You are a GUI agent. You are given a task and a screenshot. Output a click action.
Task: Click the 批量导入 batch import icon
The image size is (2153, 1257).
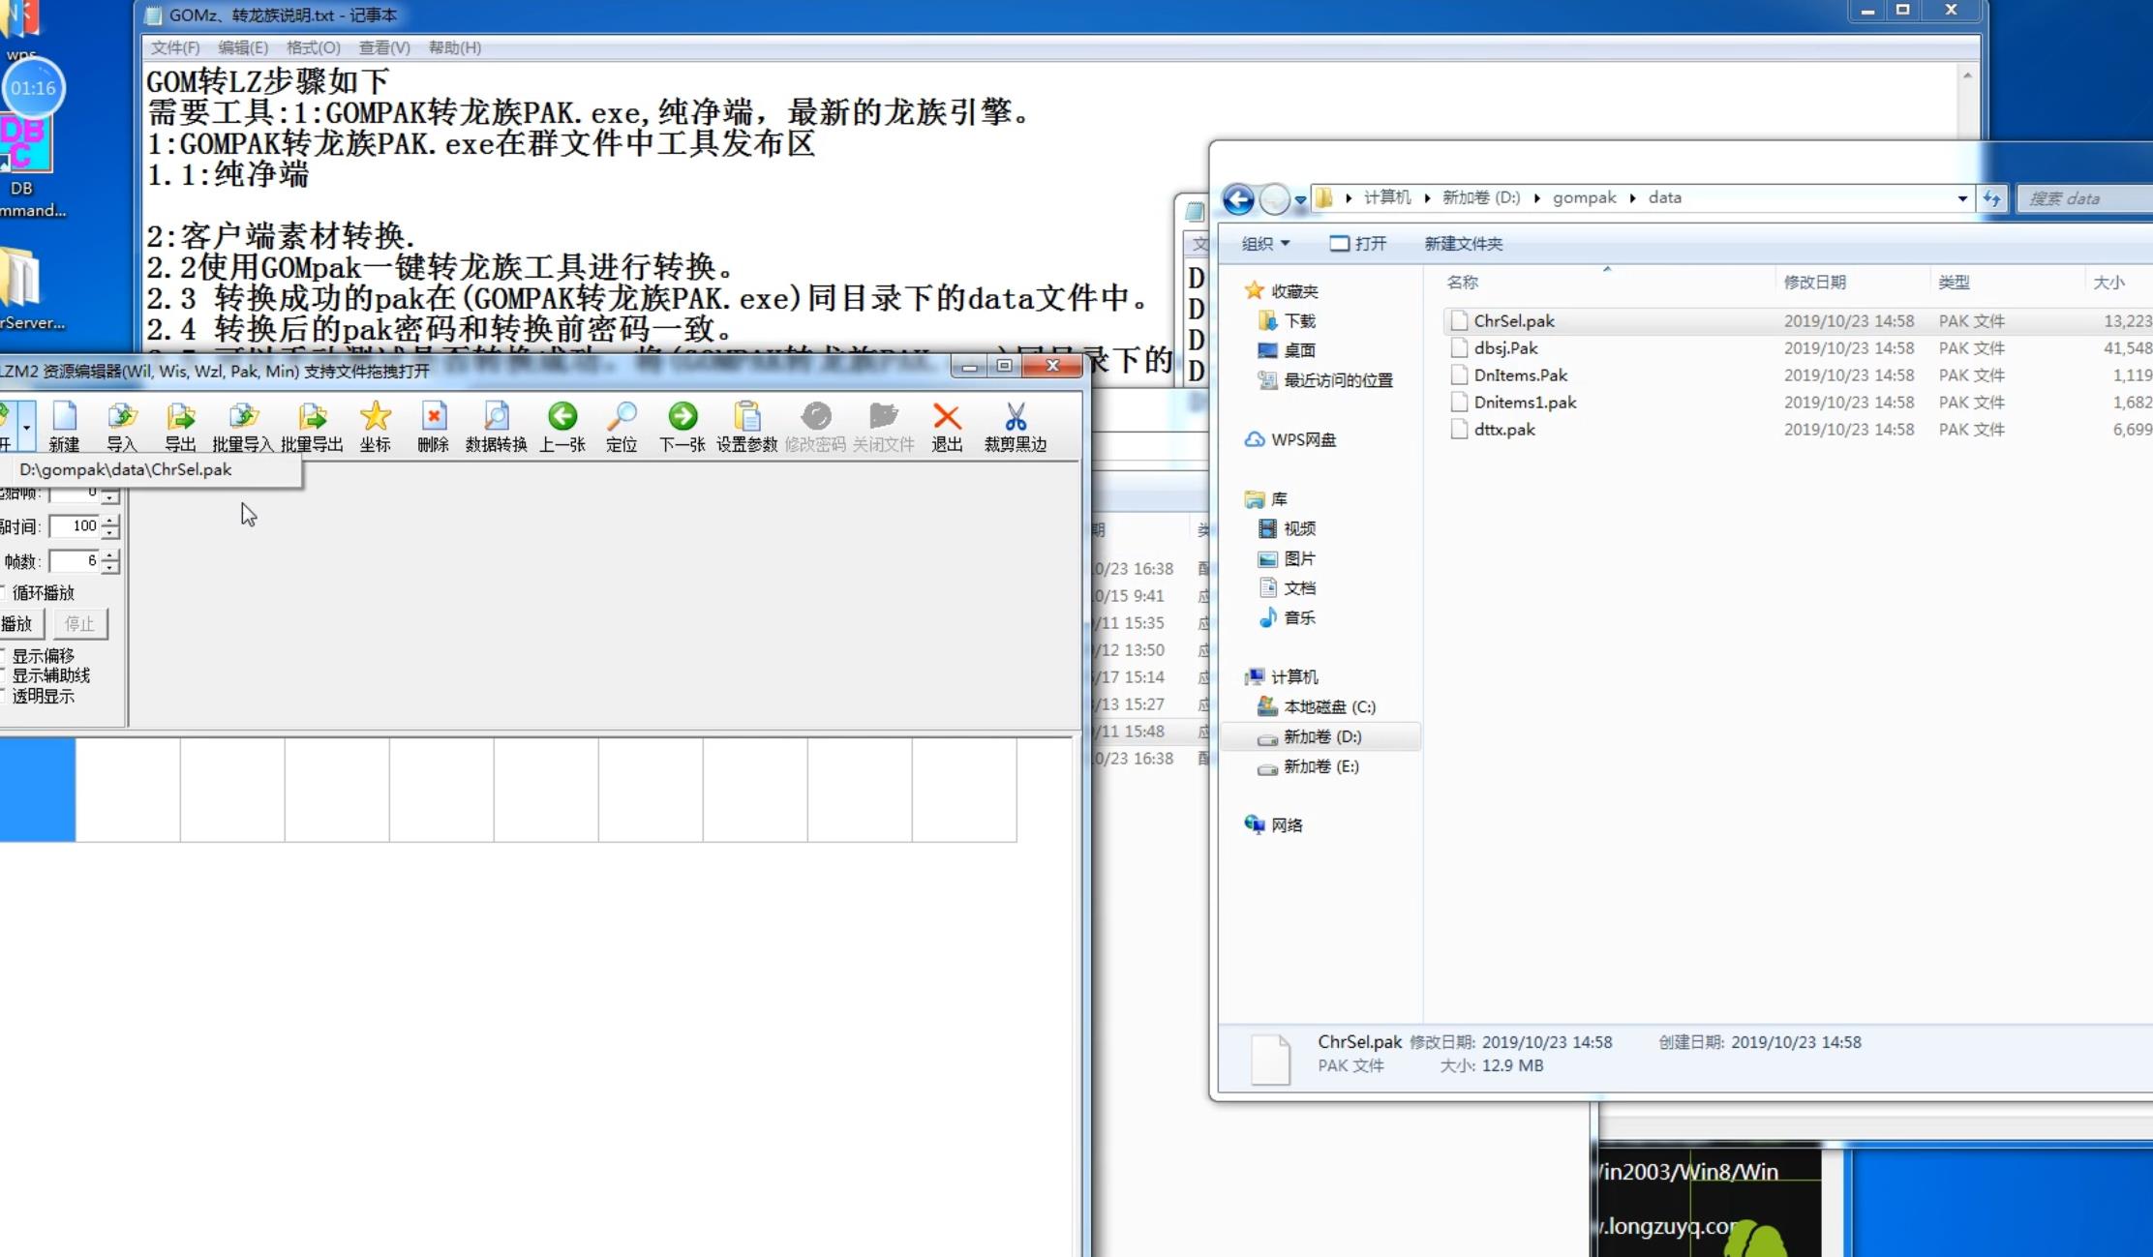click(243, 427)
